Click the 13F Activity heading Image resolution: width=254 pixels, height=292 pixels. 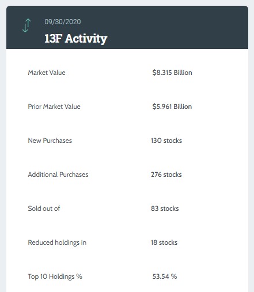tap(75, 39)
